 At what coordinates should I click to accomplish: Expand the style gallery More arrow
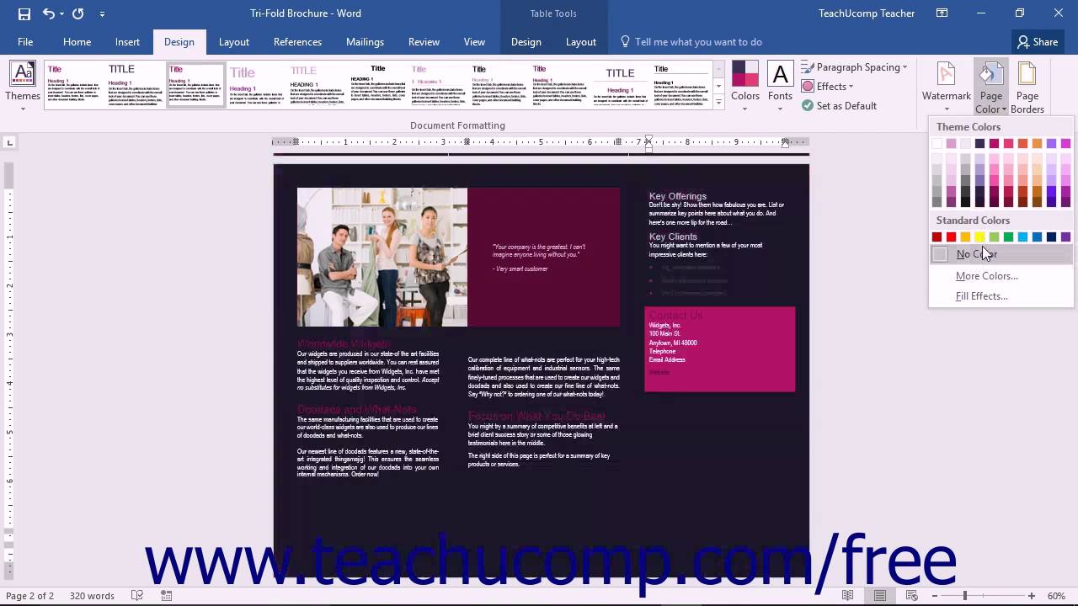pos(718,103)
